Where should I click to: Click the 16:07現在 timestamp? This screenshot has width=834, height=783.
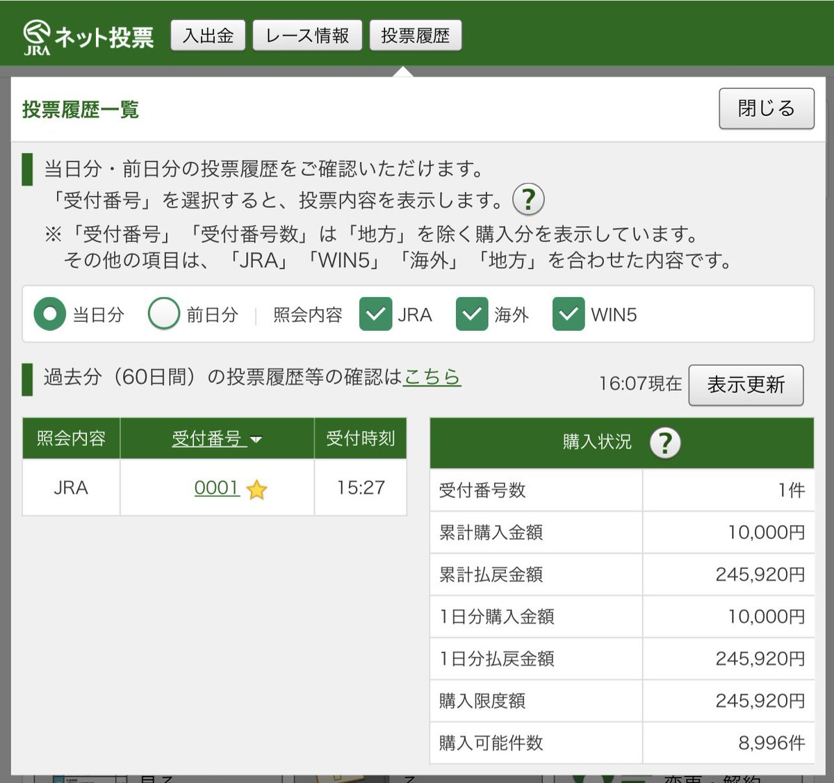pos(640,384)
